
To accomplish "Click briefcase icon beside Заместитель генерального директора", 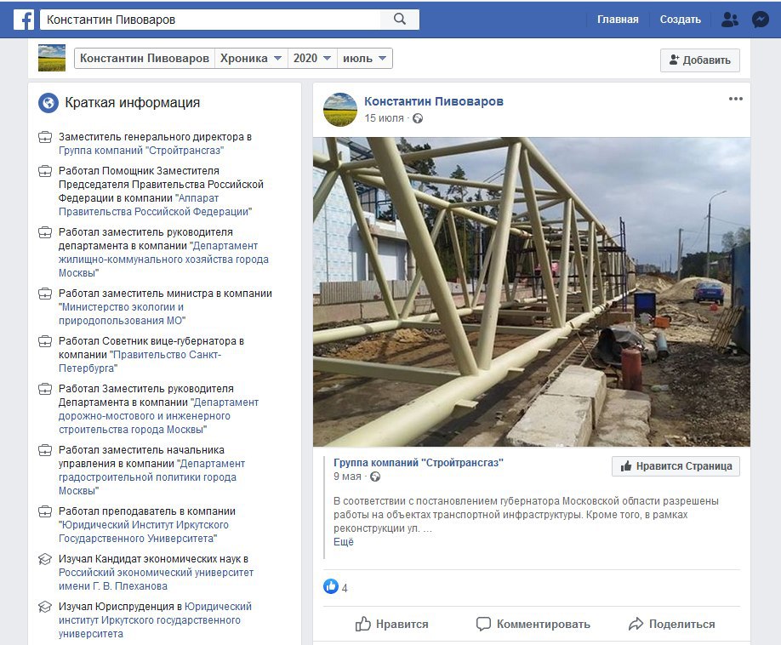I will (45, 137).
